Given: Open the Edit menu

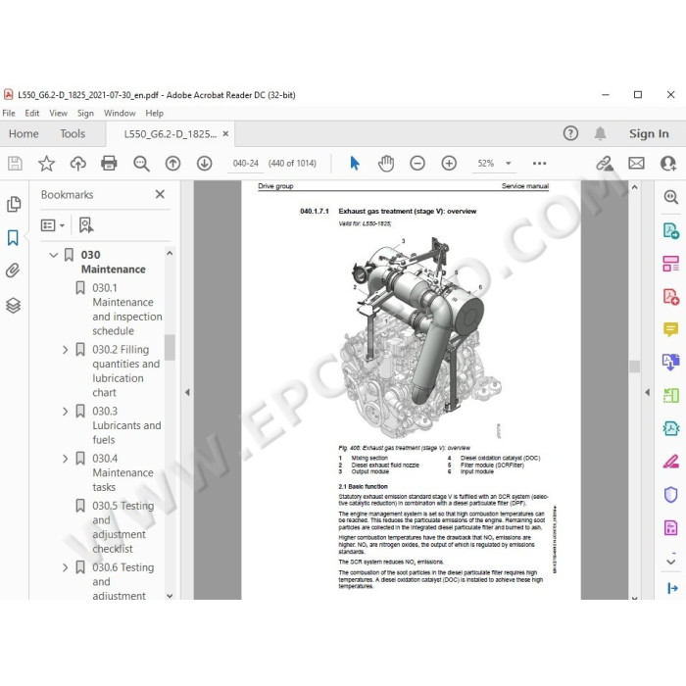Looking at the screenshot, I should click(32, 114).
